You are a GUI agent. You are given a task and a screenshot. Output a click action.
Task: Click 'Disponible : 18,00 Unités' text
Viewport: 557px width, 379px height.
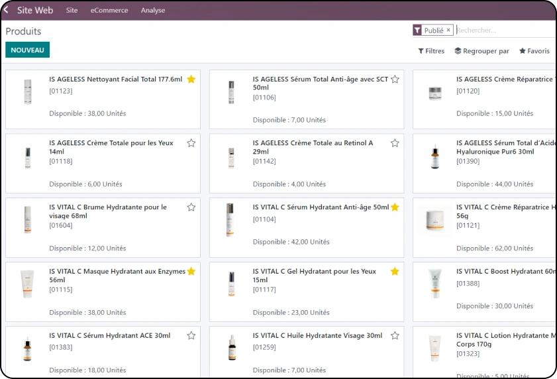coord(87,370)
